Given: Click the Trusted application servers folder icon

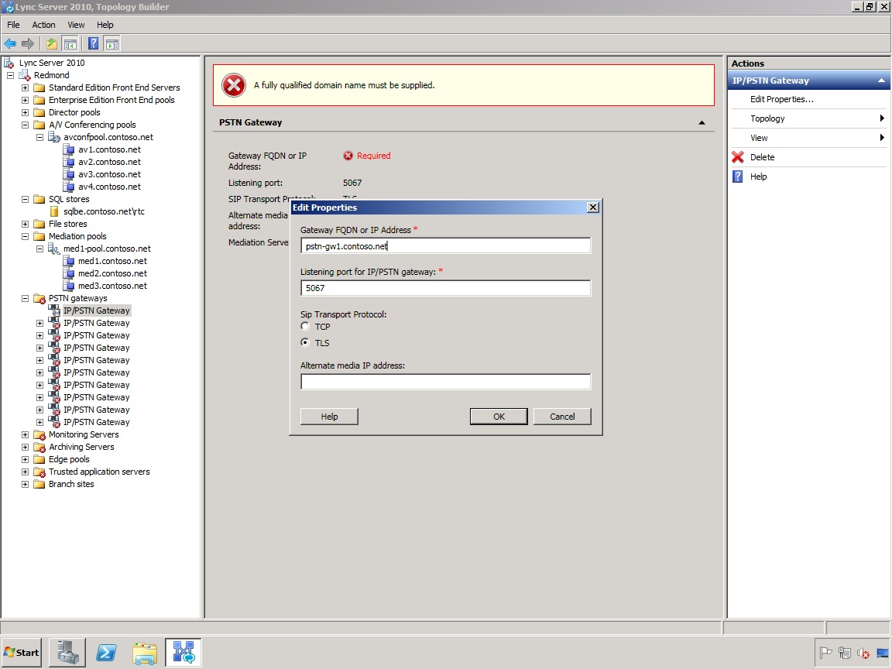Looking at the screenshot, I should coord(39,472).
